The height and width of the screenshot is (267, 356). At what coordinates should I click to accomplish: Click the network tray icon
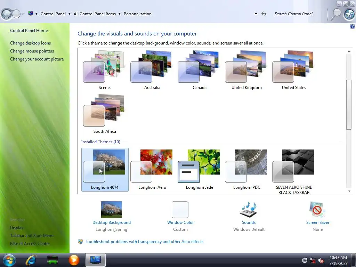coord(313,261)
